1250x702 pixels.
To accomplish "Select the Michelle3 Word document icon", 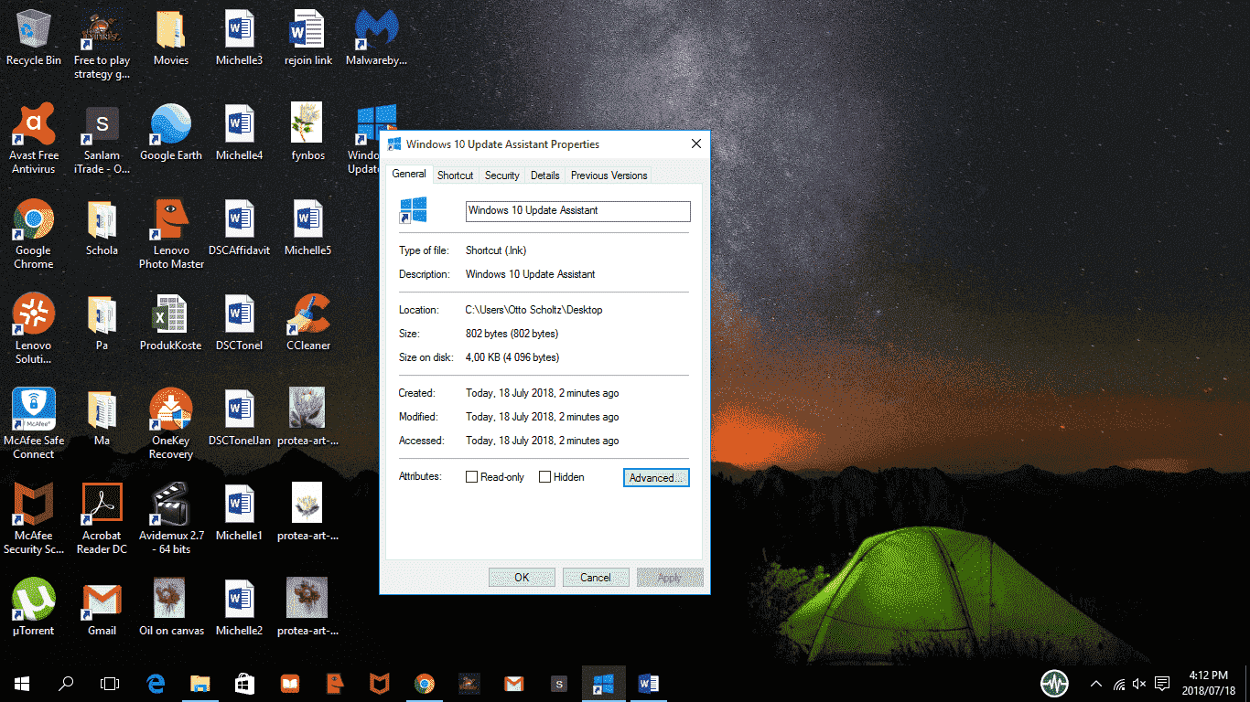I will (x=239, y=38).
